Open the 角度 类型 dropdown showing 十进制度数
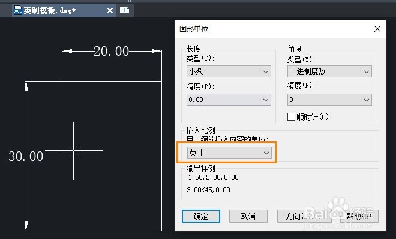The image size is (396, 239). click(329, 71)
